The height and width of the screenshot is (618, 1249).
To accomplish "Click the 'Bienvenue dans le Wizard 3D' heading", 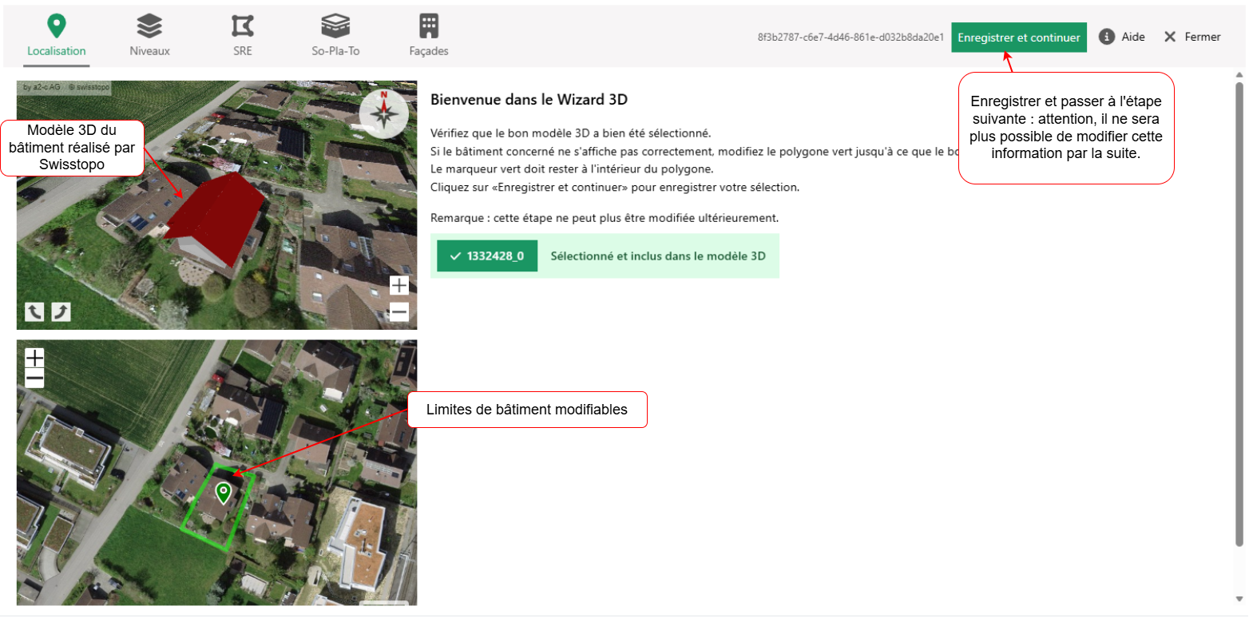I will pos(529,100).
